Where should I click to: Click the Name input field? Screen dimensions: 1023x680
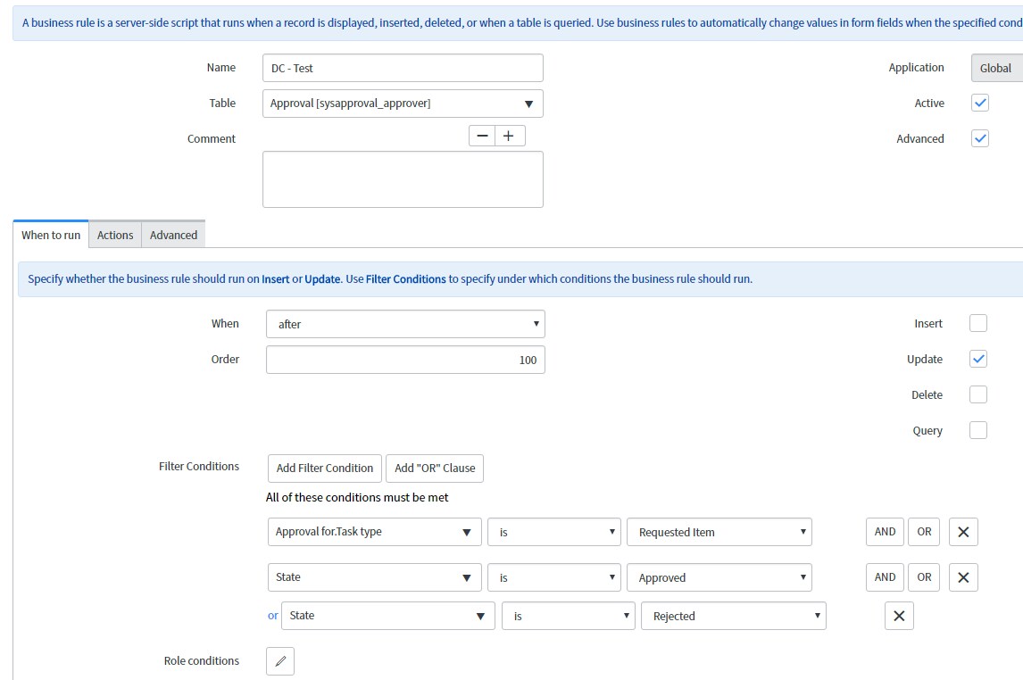(403, 68)
